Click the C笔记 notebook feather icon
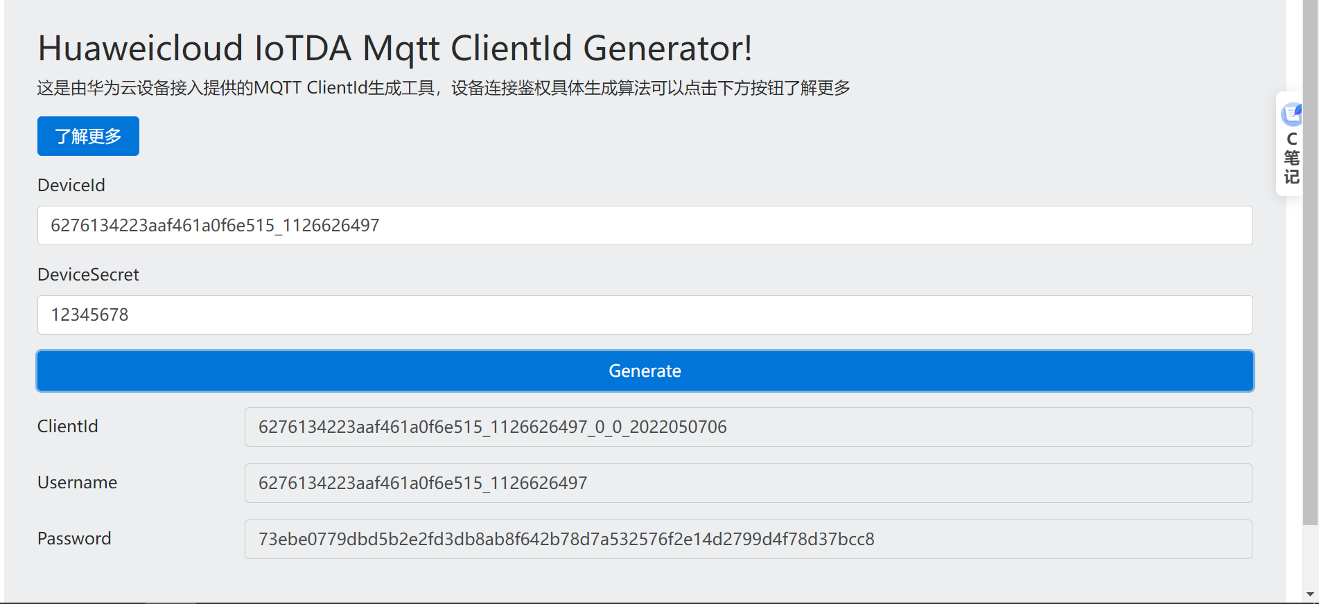The height and width of the screenshot is (604, 1319). pos(1292,113)
